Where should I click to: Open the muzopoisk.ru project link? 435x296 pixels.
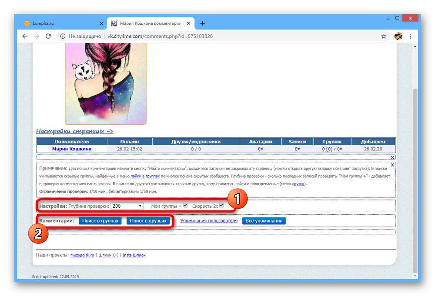coord(82,255)
